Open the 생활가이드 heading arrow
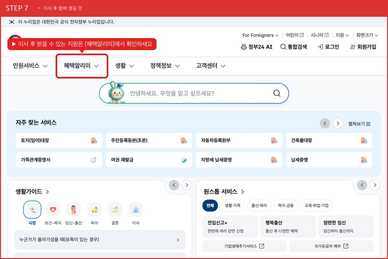 click(48, 192)
